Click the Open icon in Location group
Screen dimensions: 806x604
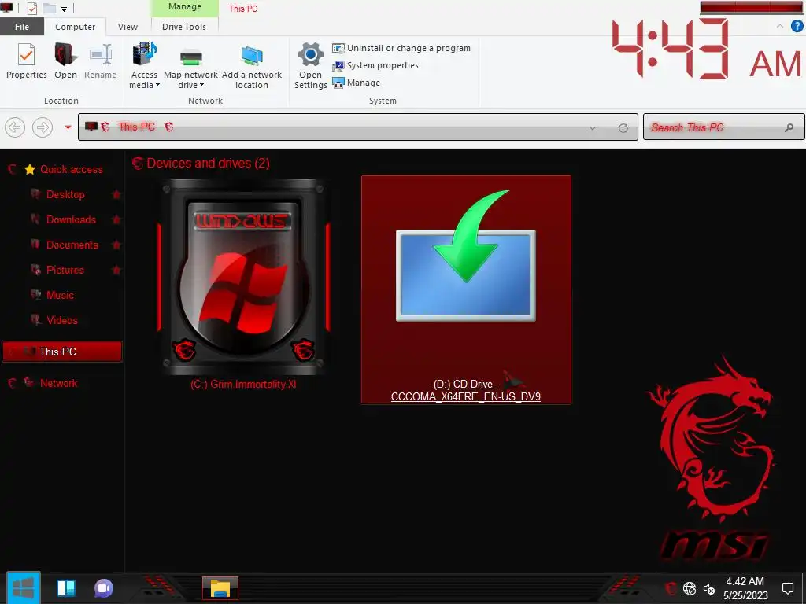pos(66,61)
